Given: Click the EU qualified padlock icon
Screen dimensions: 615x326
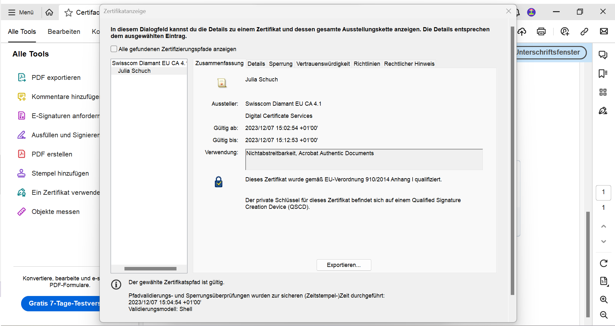Looking at the screenshot, I should [218, 182].
